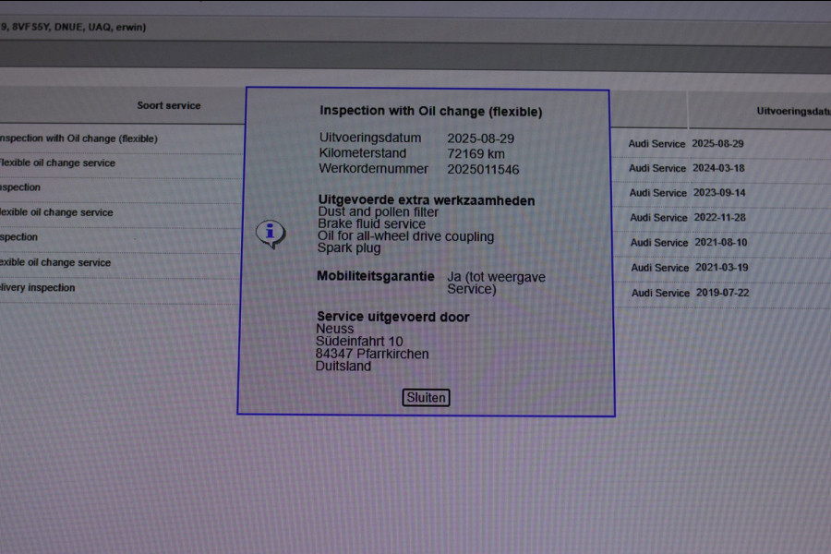The width and height of the screenshot is (831, 554).
Task: Click the date 2021-08-10 in the table
Action: tap(721, 242)
